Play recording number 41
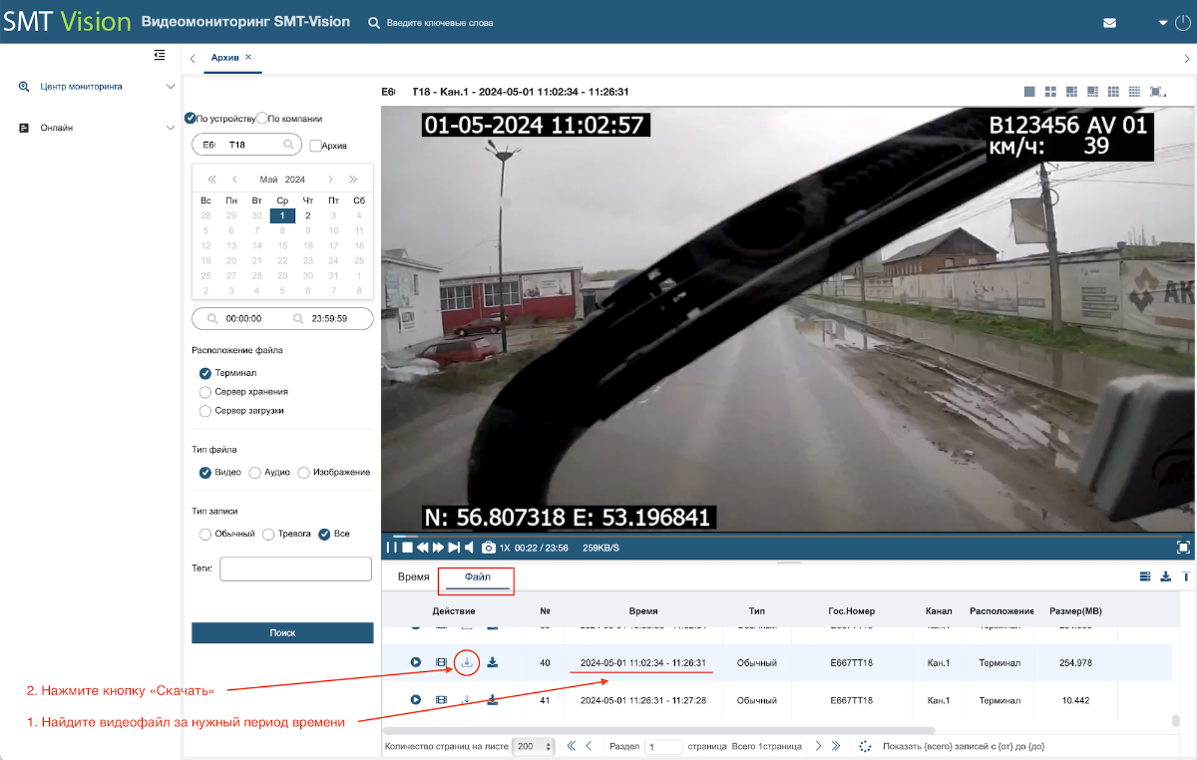 coord(416,700)
